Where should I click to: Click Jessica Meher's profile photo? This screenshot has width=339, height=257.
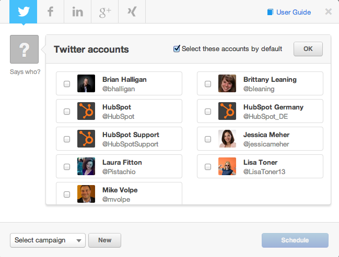pyautogui.click(x=227, y=139)
